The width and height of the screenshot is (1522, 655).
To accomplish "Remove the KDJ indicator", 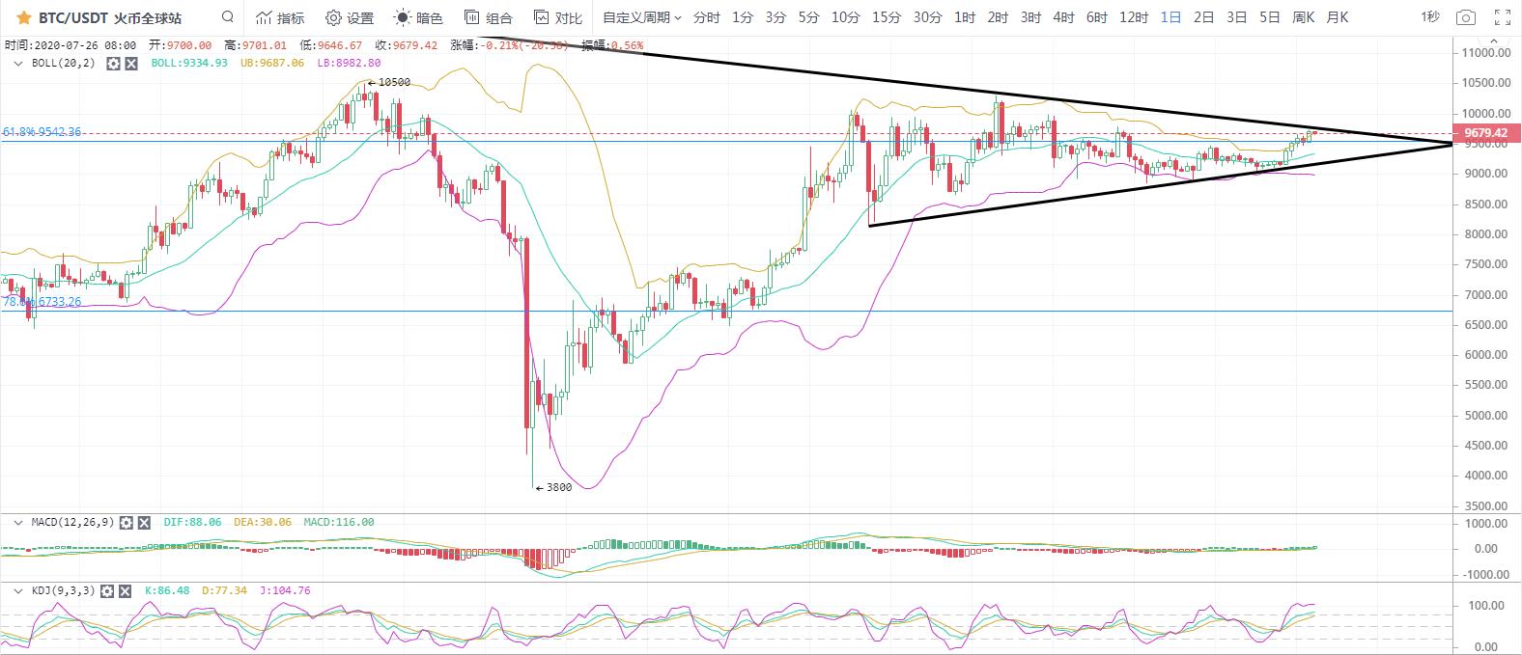I will tap(125, 590).
